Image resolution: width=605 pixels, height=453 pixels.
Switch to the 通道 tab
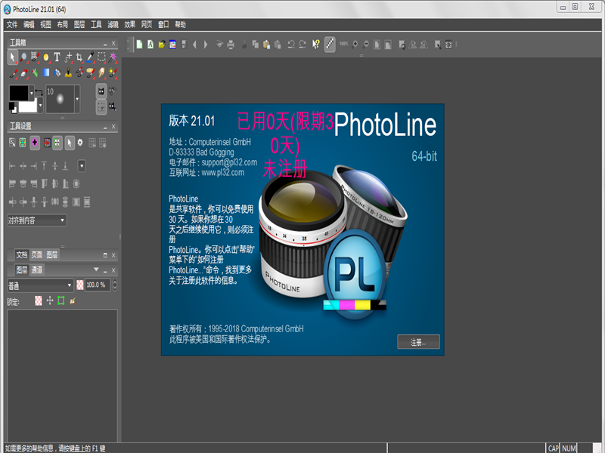click(x=37, y=270)
